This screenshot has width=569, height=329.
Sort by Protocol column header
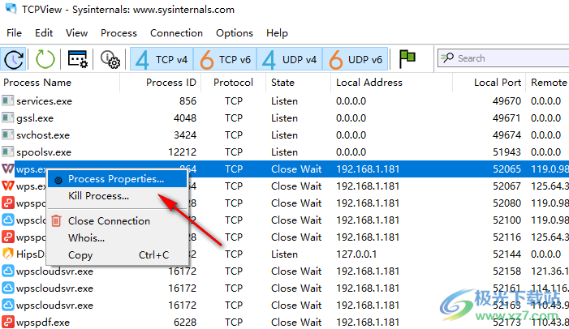[233, 83]
